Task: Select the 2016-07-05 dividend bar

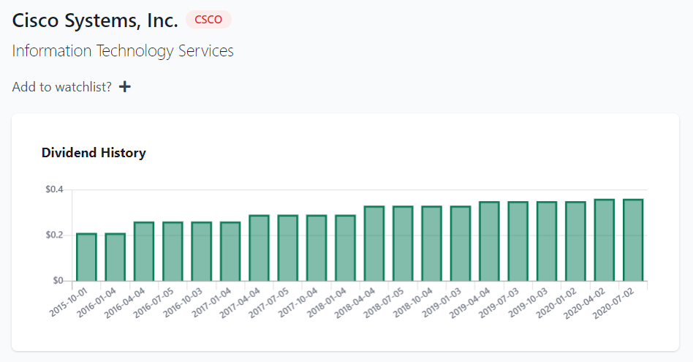Action: coord(173,252)
